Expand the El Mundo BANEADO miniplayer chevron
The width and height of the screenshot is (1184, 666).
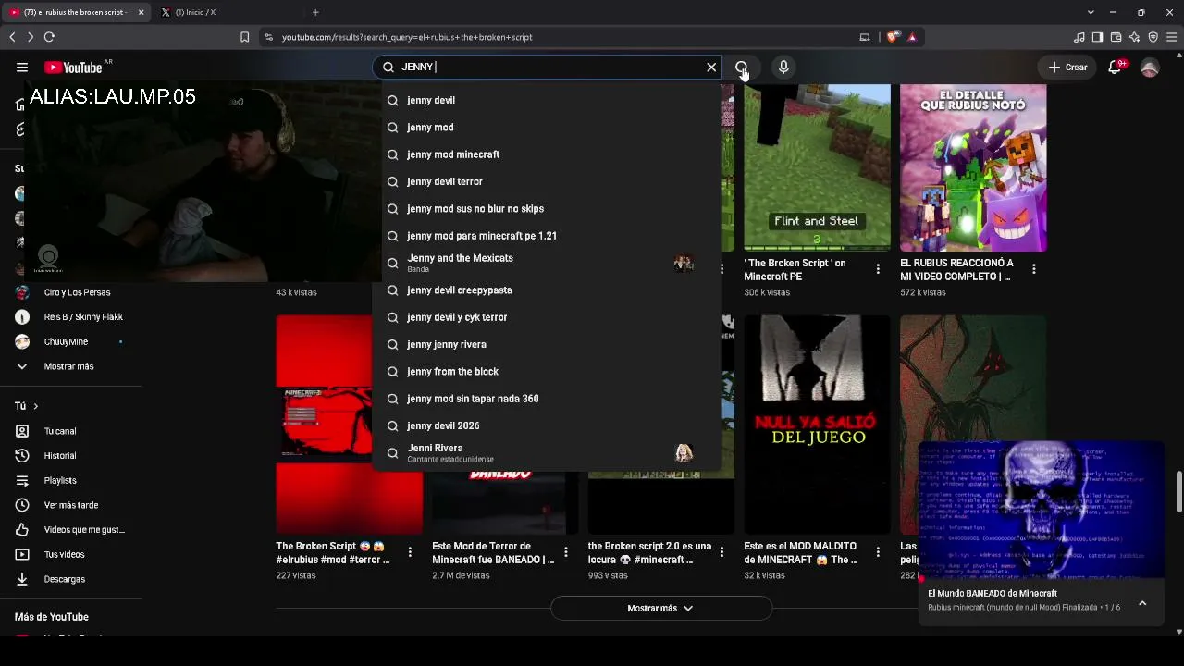[x=1142, y=603]
